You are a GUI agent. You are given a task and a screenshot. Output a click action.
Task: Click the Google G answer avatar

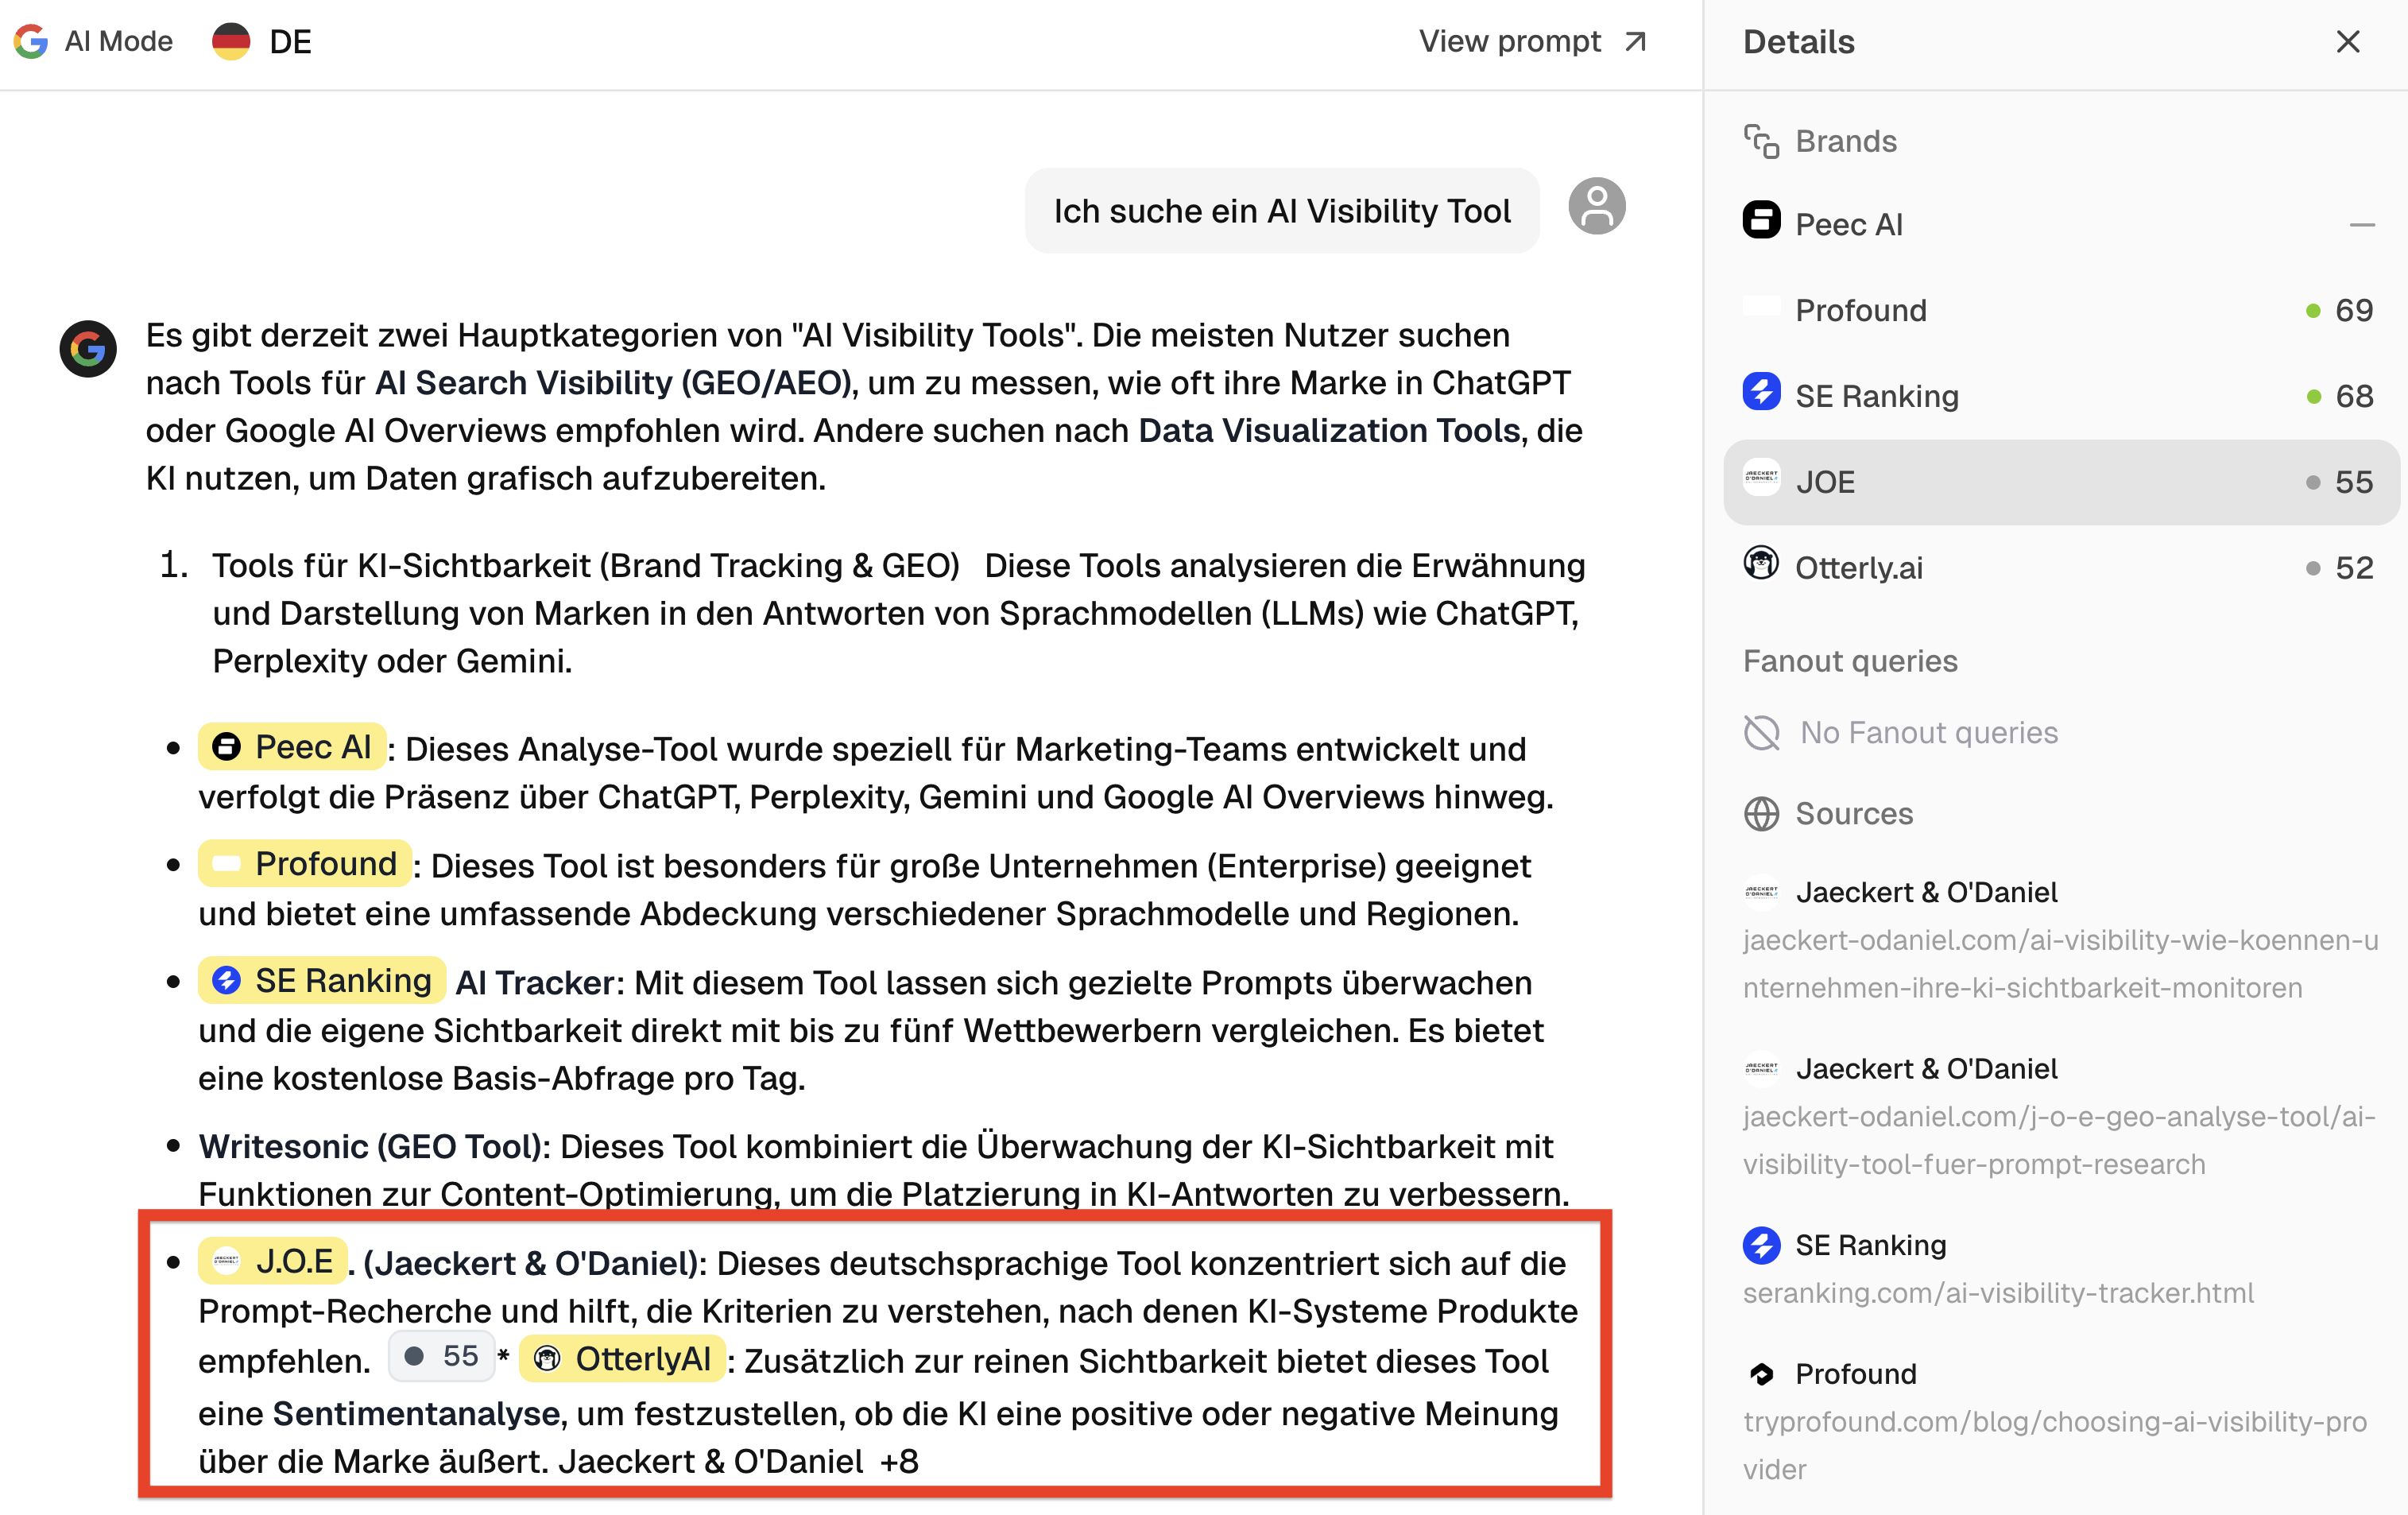pyautogui.click(x=88, y=349)
